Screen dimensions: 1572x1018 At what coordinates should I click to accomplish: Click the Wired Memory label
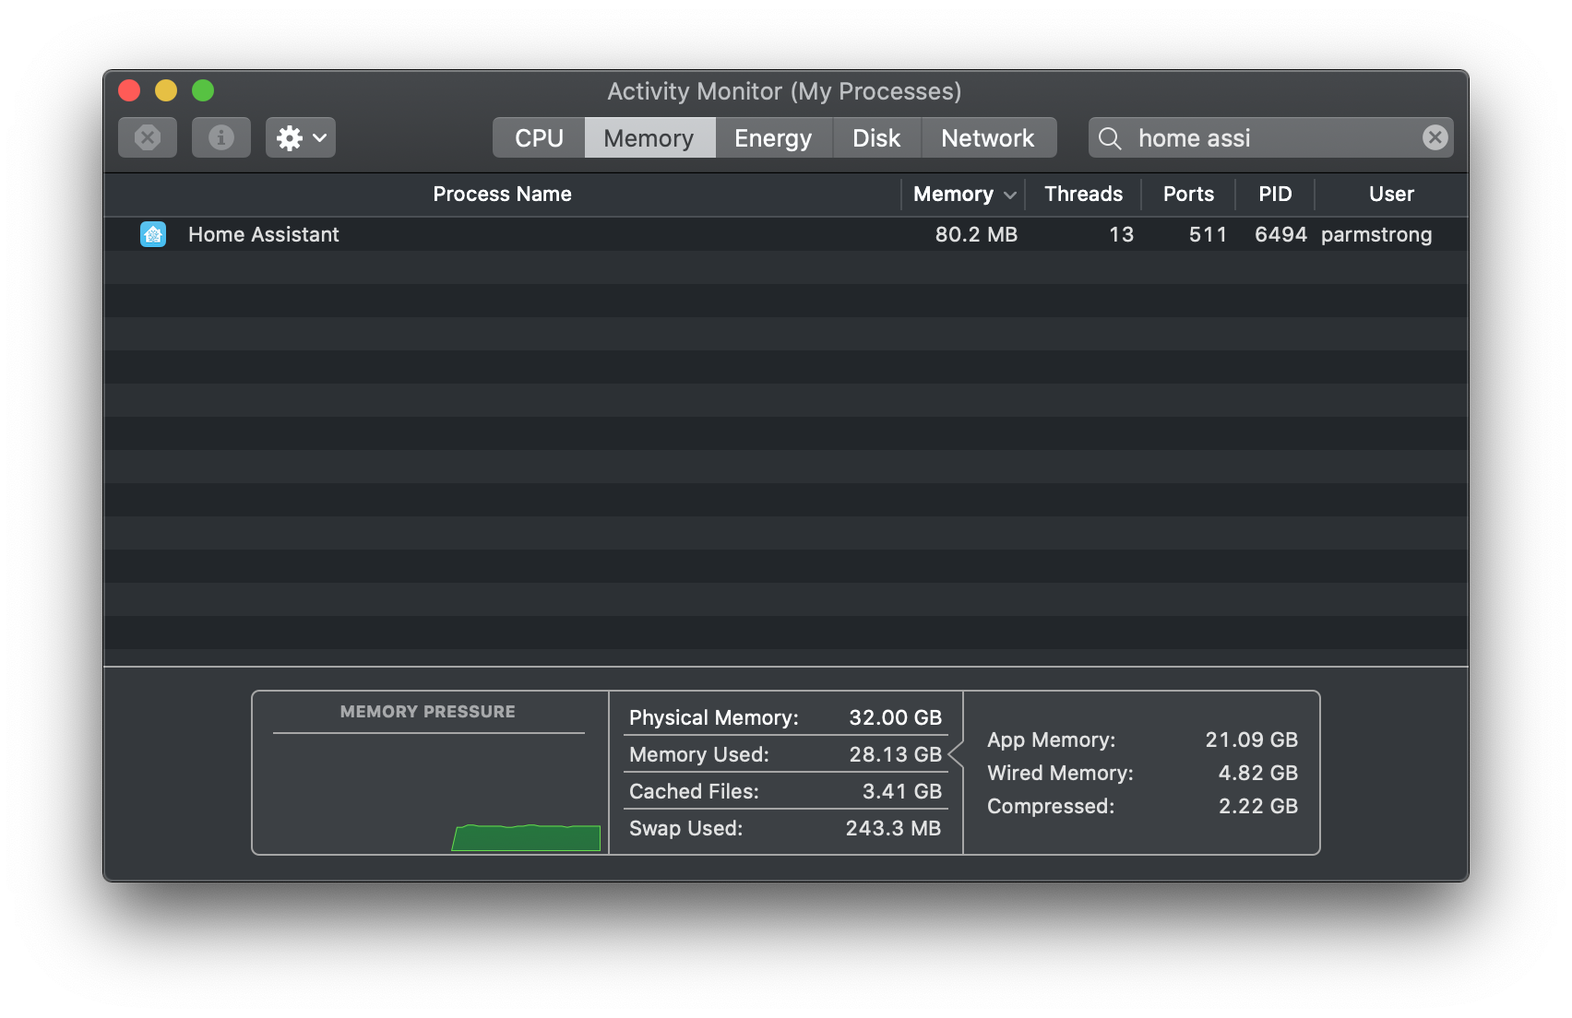1060,773
